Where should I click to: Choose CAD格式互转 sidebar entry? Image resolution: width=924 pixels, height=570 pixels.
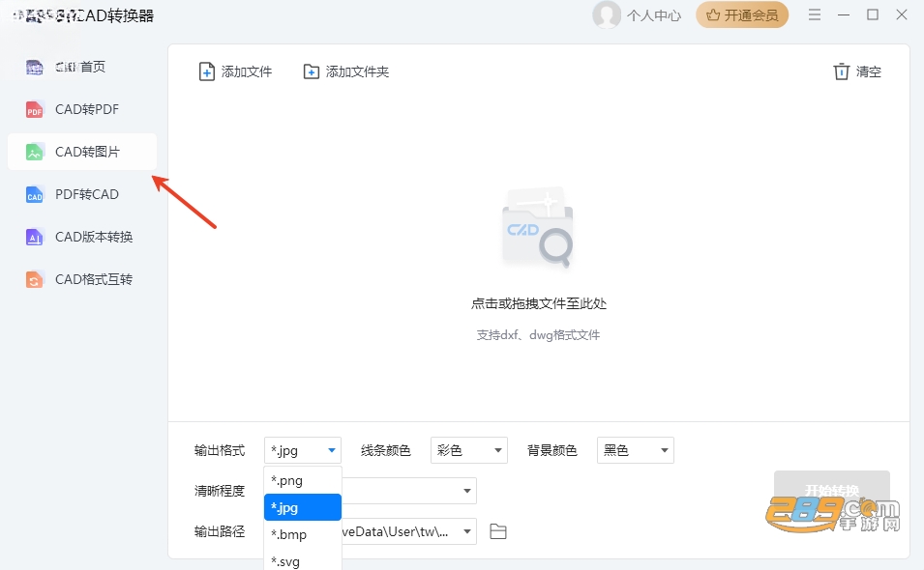coord(82,279)
